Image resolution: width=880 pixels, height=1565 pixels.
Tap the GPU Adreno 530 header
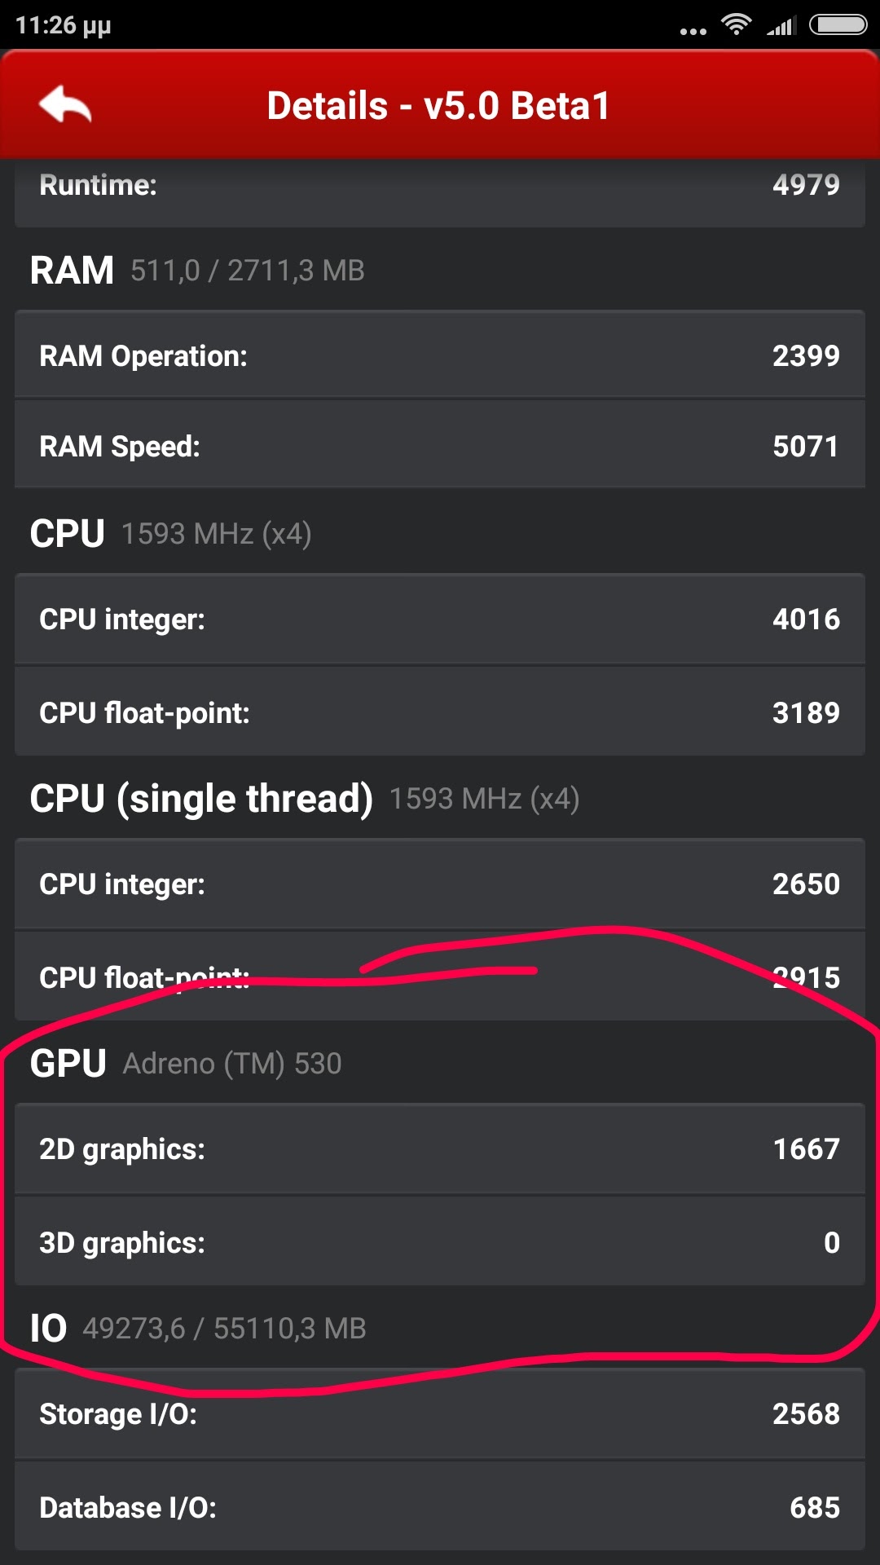(x=186, y=1064)
